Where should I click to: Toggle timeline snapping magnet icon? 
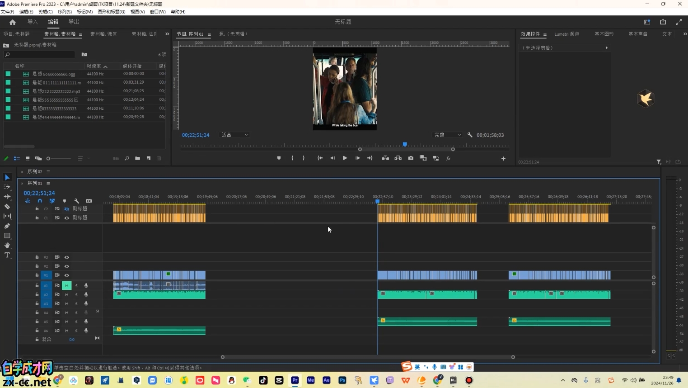pos(40,201)
